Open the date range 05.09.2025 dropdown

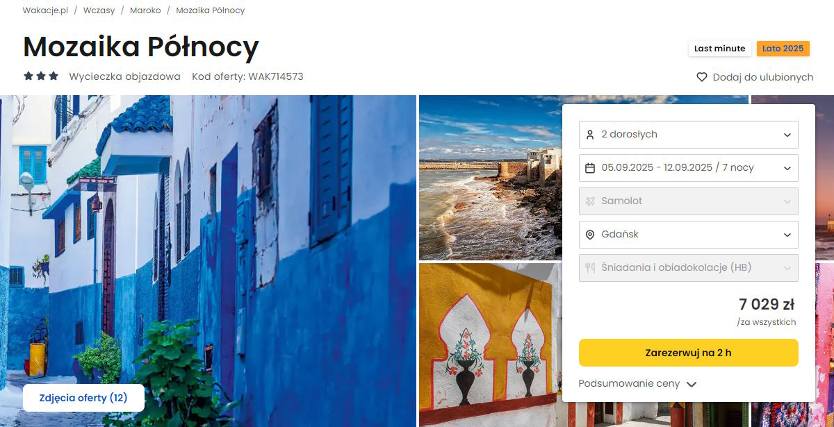coord(688,168)
